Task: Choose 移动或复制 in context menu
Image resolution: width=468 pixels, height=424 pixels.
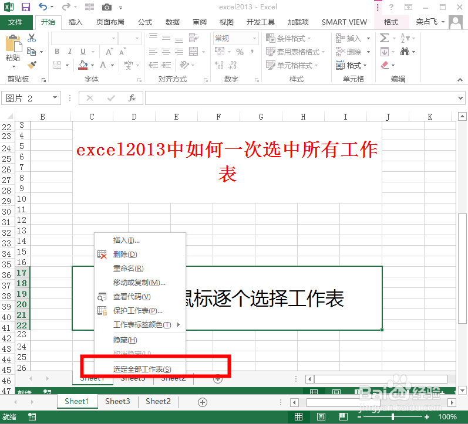Action: pos(139,282)
